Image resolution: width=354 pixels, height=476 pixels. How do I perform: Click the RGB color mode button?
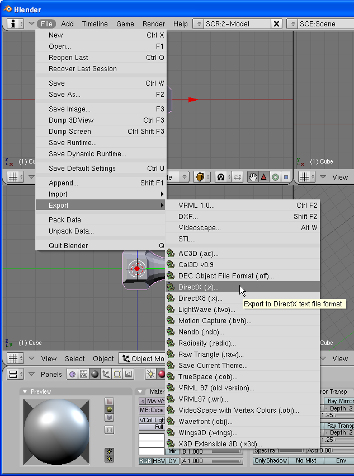(145, 461)
